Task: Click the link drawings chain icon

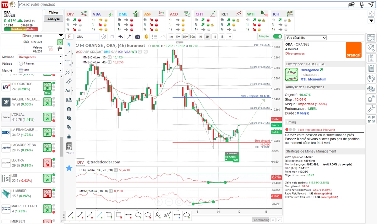Action: tap(69, 127)
